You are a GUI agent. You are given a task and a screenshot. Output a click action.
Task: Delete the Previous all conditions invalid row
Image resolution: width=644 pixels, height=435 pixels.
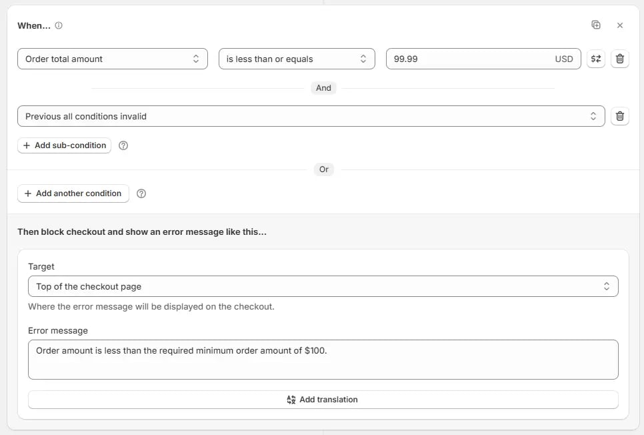[x=620, y=116]
